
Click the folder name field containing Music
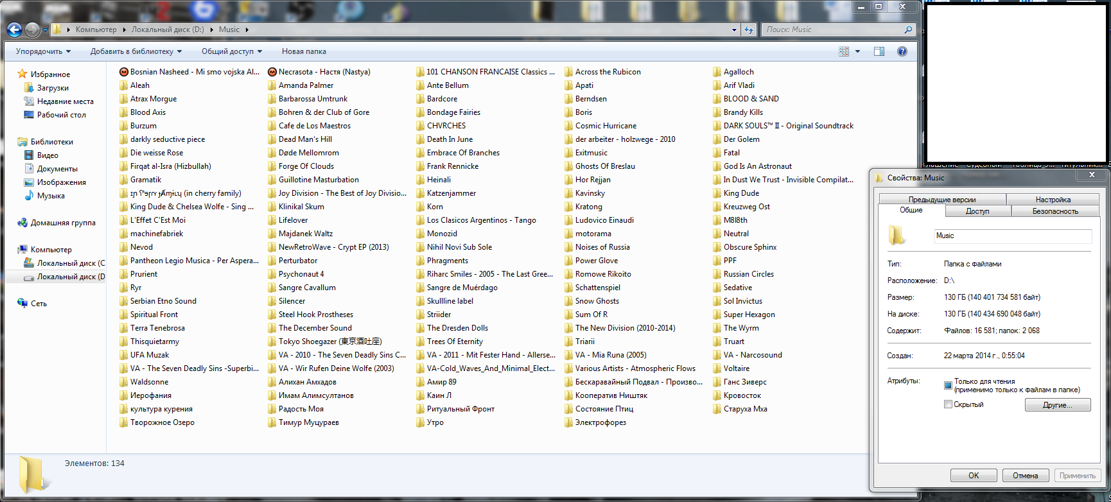1013,236
